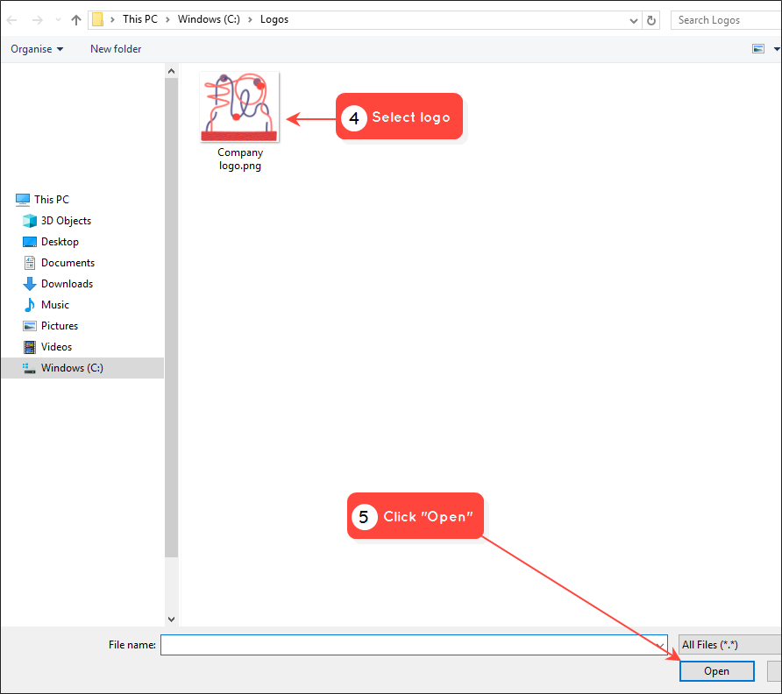Jump to This PC in the address breadcrumb
The image size is (782, 694).
click(x=140, y=19)
